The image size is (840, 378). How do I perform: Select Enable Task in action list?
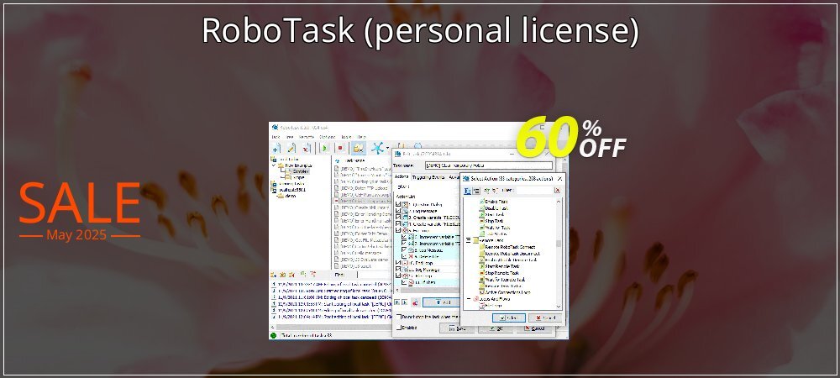click(x=492, y=202)
